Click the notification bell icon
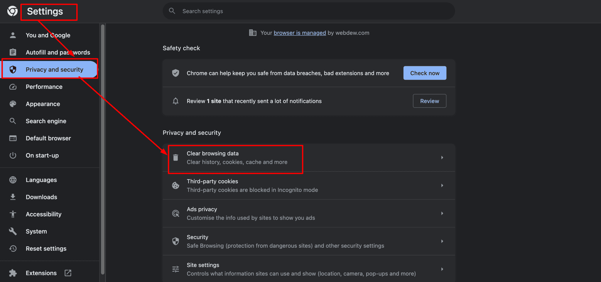Viewport: 601px width, 282px height. (x=175, y=101)
